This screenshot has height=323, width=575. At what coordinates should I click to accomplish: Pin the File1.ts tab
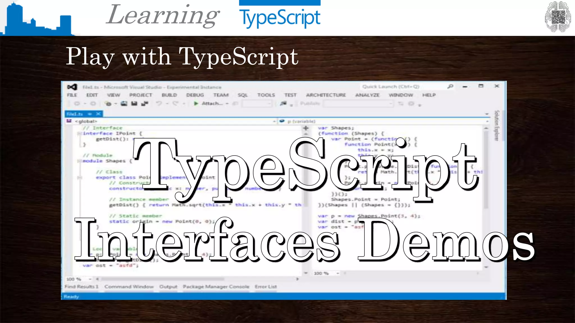tap(90, 114)
